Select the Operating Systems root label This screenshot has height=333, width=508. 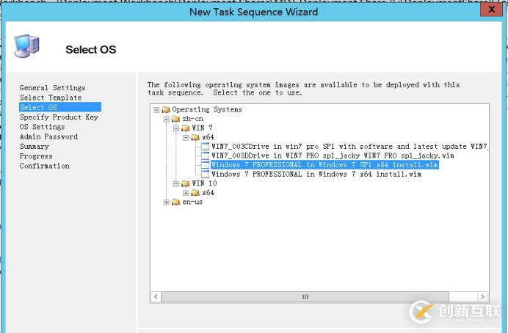[x=207, y=110]
